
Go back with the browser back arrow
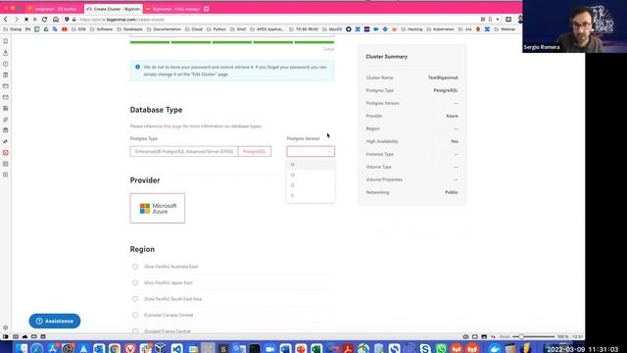point(6,20)
